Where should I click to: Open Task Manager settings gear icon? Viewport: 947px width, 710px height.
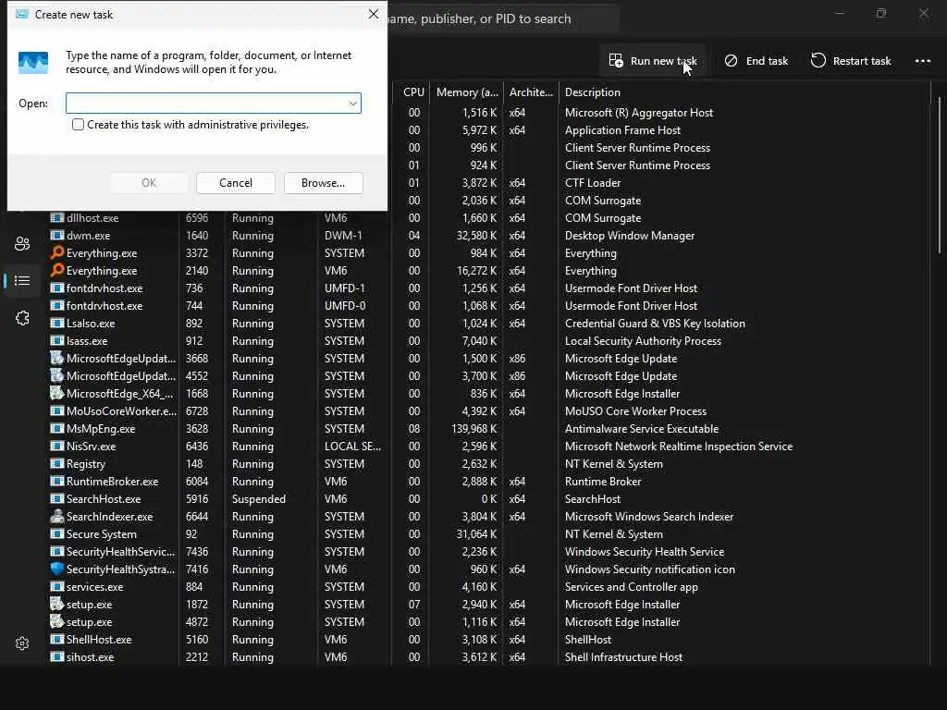tap(22, 643)
